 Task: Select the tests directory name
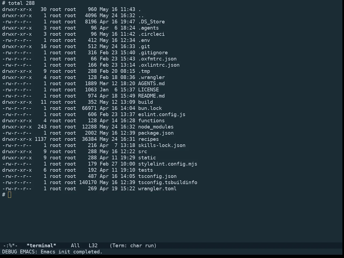[145, 170]
